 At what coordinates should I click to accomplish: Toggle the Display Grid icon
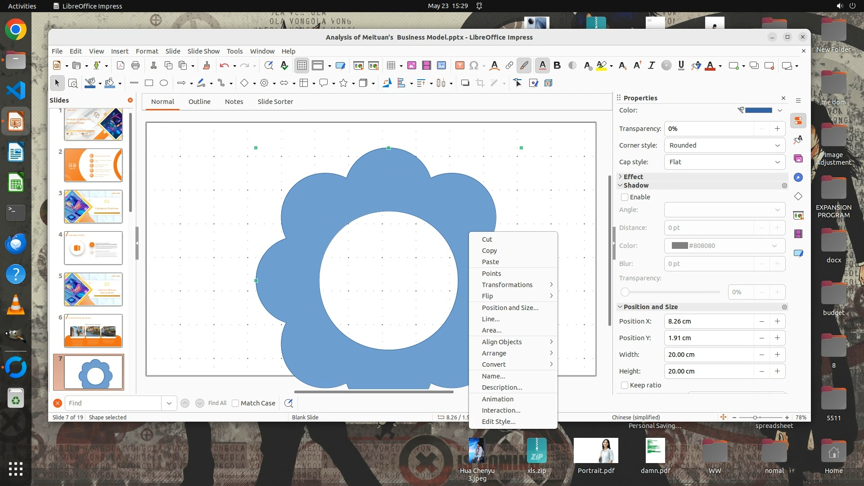tap(301, 66)
